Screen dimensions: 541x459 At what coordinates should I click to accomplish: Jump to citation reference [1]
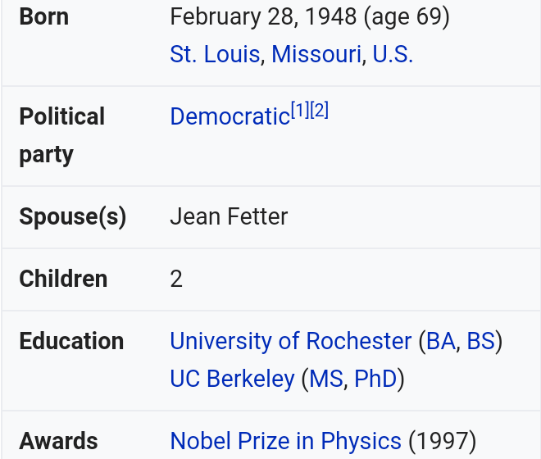[x=300, y=110]
